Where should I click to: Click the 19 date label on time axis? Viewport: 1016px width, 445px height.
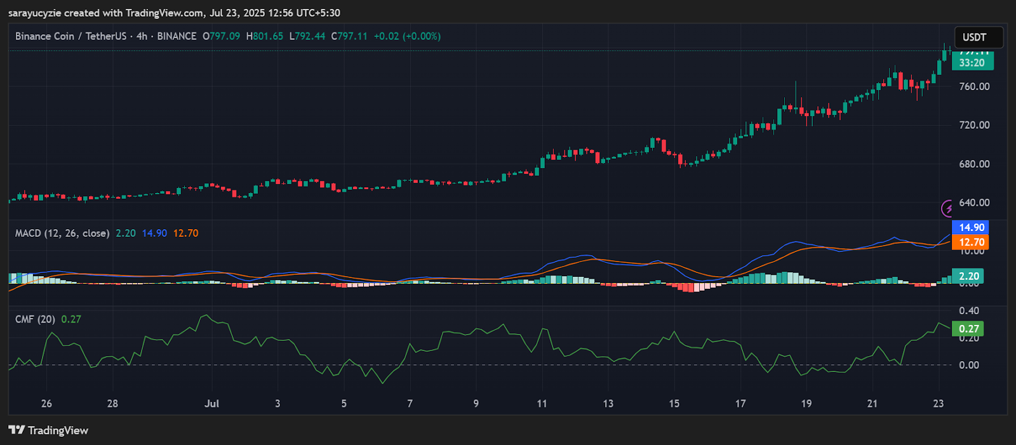coord(806,404)
